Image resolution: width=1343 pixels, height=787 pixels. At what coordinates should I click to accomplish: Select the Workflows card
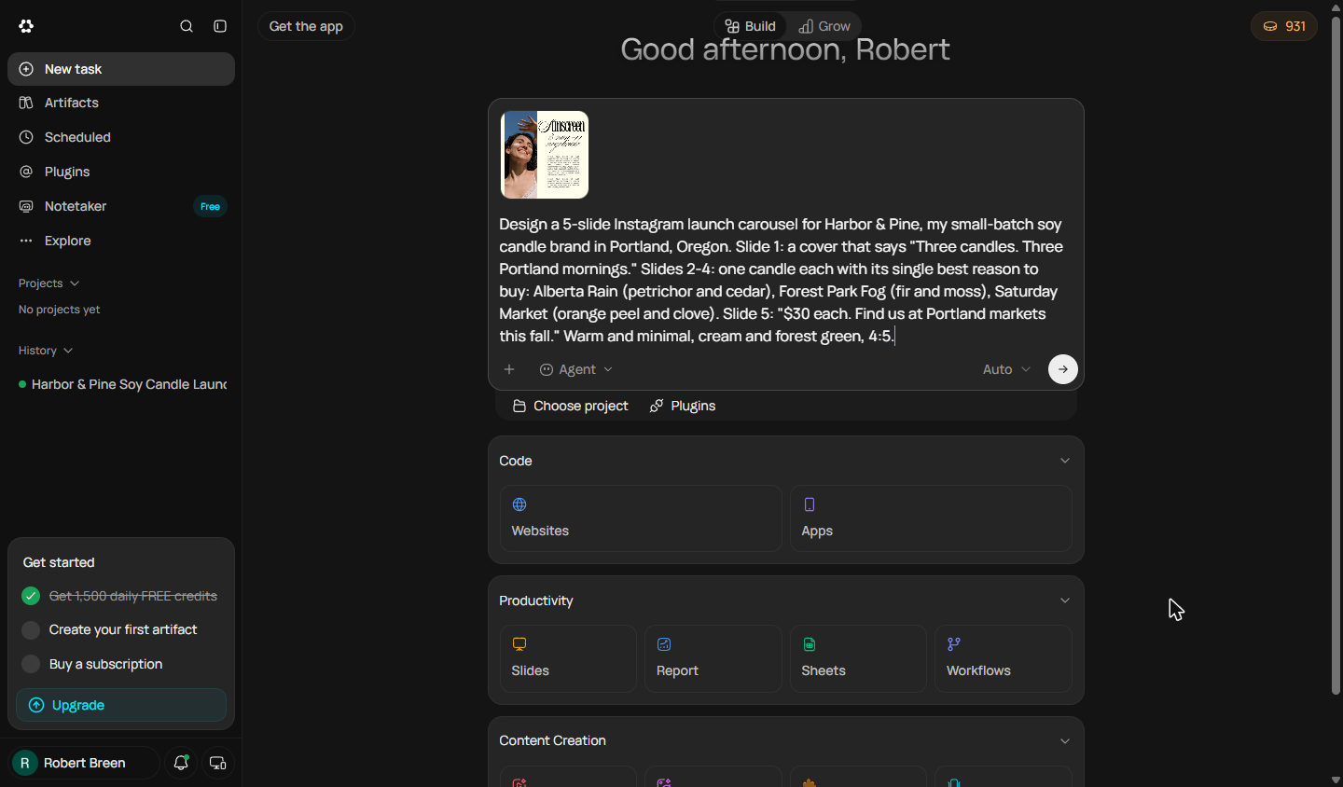(1004, 658)
